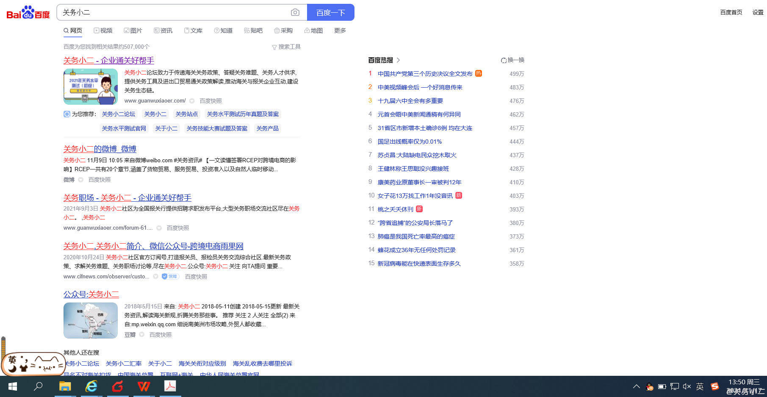Expand the 更多 menu
This screenshot has height=397, width=767.
coord(340,31)
